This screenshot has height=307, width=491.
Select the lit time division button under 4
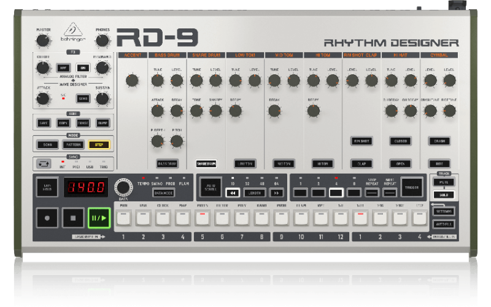[x=336, y=193]
